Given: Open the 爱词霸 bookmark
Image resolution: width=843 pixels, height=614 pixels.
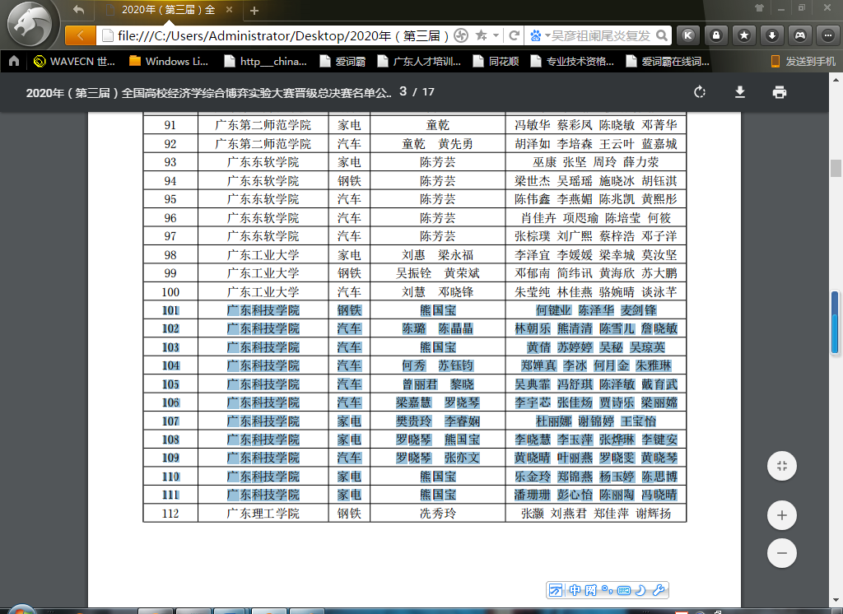Looking at the screenshot, I should 343,61.
